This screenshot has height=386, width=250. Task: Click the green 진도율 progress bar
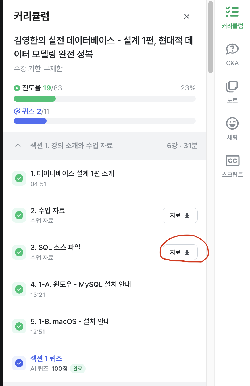click(105, 99)
